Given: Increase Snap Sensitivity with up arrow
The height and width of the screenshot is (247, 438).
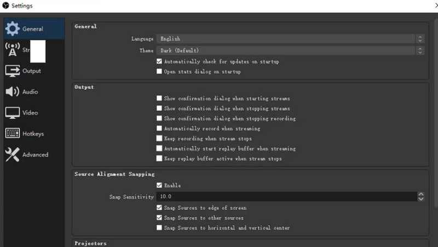Looking at the screenshot, I should click(420, 194).
